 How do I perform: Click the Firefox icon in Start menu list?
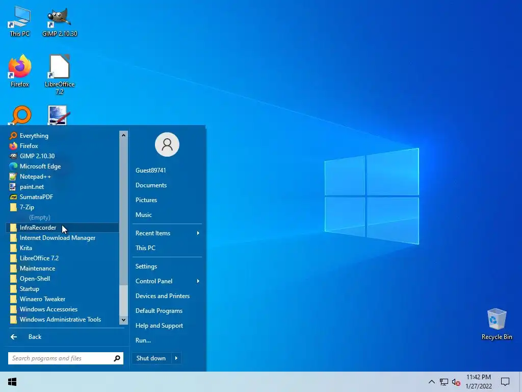click(13, 146)
